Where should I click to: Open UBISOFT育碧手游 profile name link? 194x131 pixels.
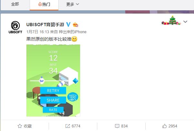45,25
